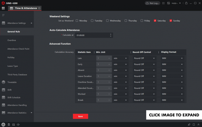This screenshot has width=202, height=127.
Task: Select General Rule in sidebar
Action: point(17,32)
